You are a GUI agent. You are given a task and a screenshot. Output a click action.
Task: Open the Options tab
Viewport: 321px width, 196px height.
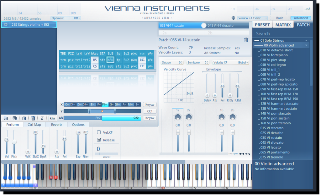(78, 125)
